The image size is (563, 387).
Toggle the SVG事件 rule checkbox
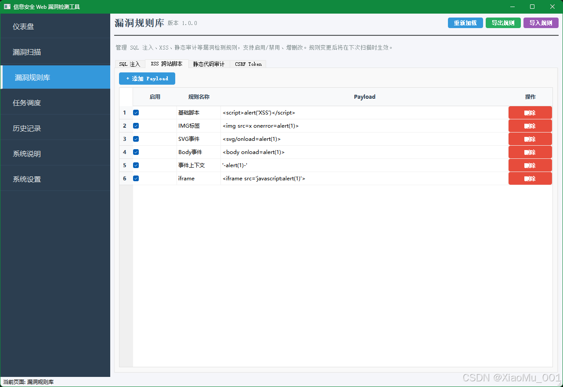(136, 139)
